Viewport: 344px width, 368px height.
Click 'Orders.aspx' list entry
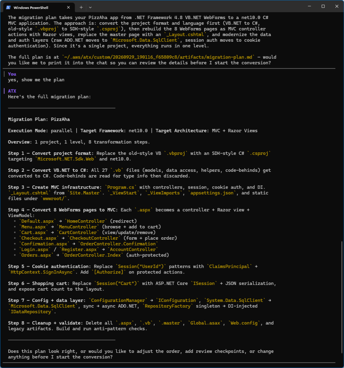36,255
